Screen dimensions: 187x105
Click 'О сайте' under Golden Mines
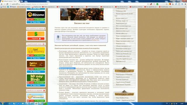pyautogui.click(x=30, y=69)
